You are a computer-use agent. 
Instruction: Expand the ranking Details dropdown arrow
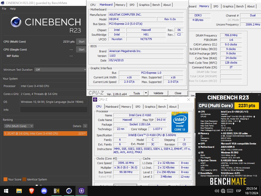(85, 126)
